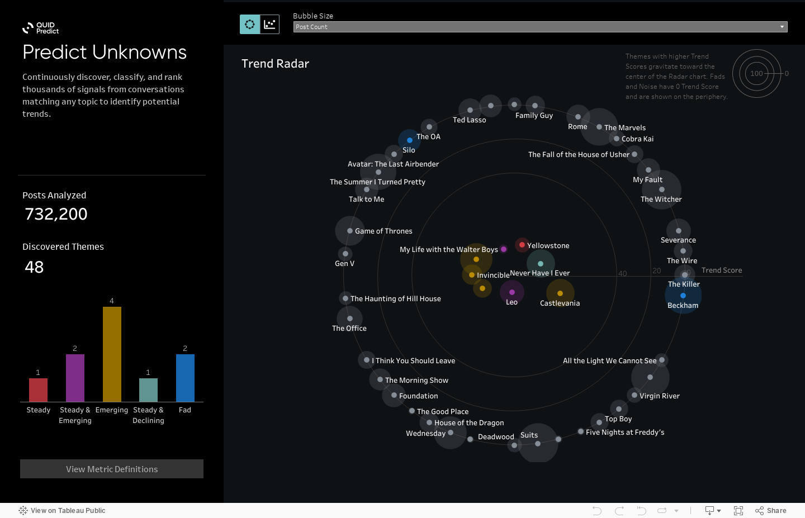Click the Never Have I Ever teal bubble
The image size is (805, 518).
[x=541, y=264]
